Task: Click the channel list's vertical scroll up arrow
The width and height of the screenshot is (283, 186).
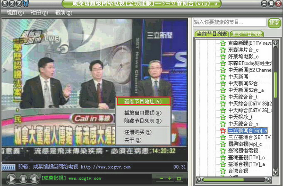Action: 275,43
